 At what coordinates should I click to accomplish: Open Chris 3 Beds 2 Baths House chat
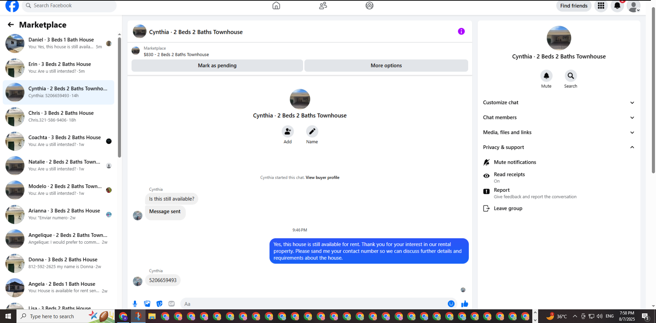click(x=58, y=117)
